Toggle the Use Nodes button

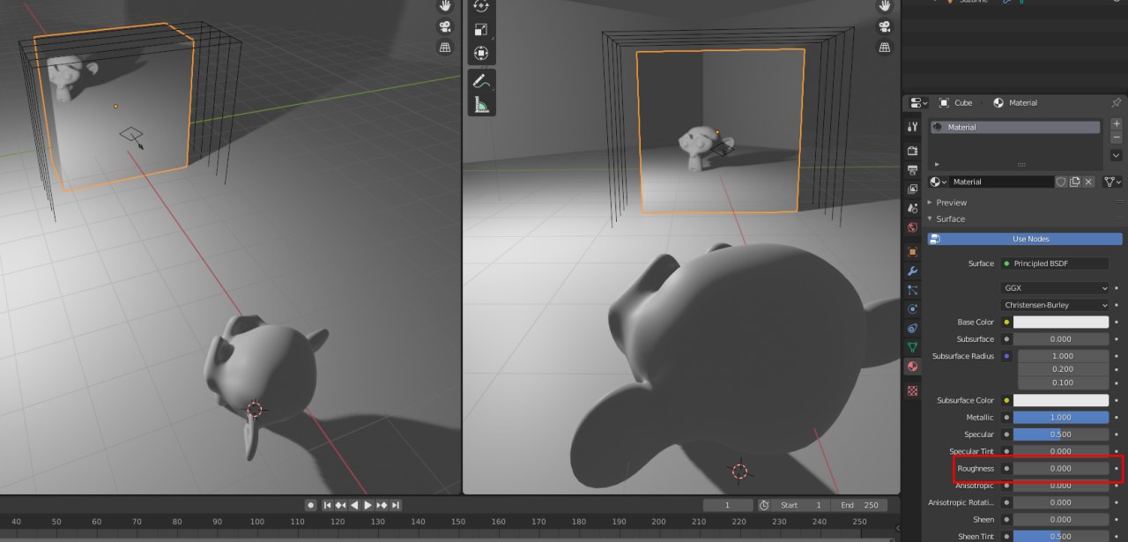pos(1025,239)
